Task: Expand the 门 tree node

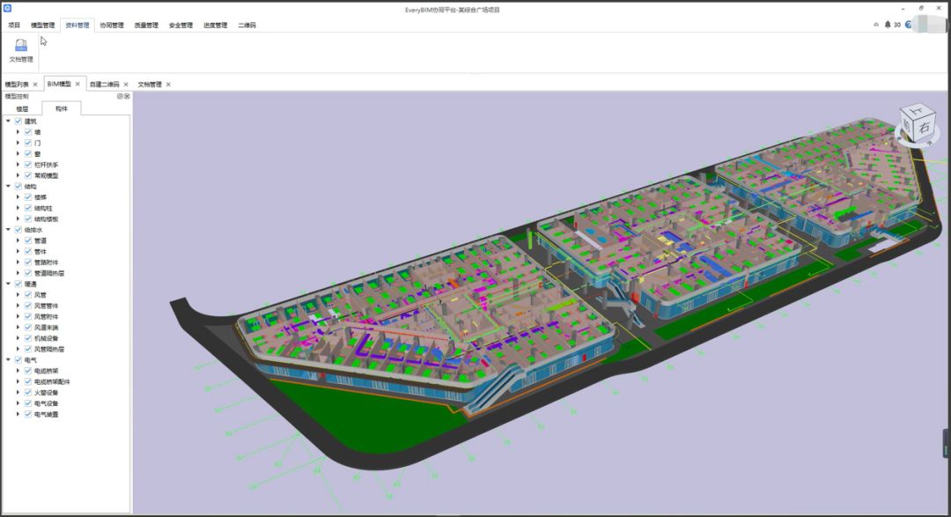Action: click(18, 144)
